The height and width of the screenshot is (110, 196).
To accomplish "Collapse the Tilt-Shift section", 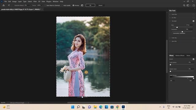I will pos(170,21).
